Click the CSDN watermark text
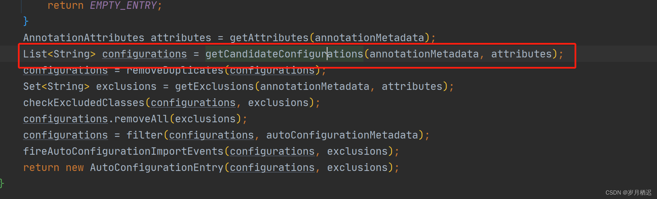 628,193
